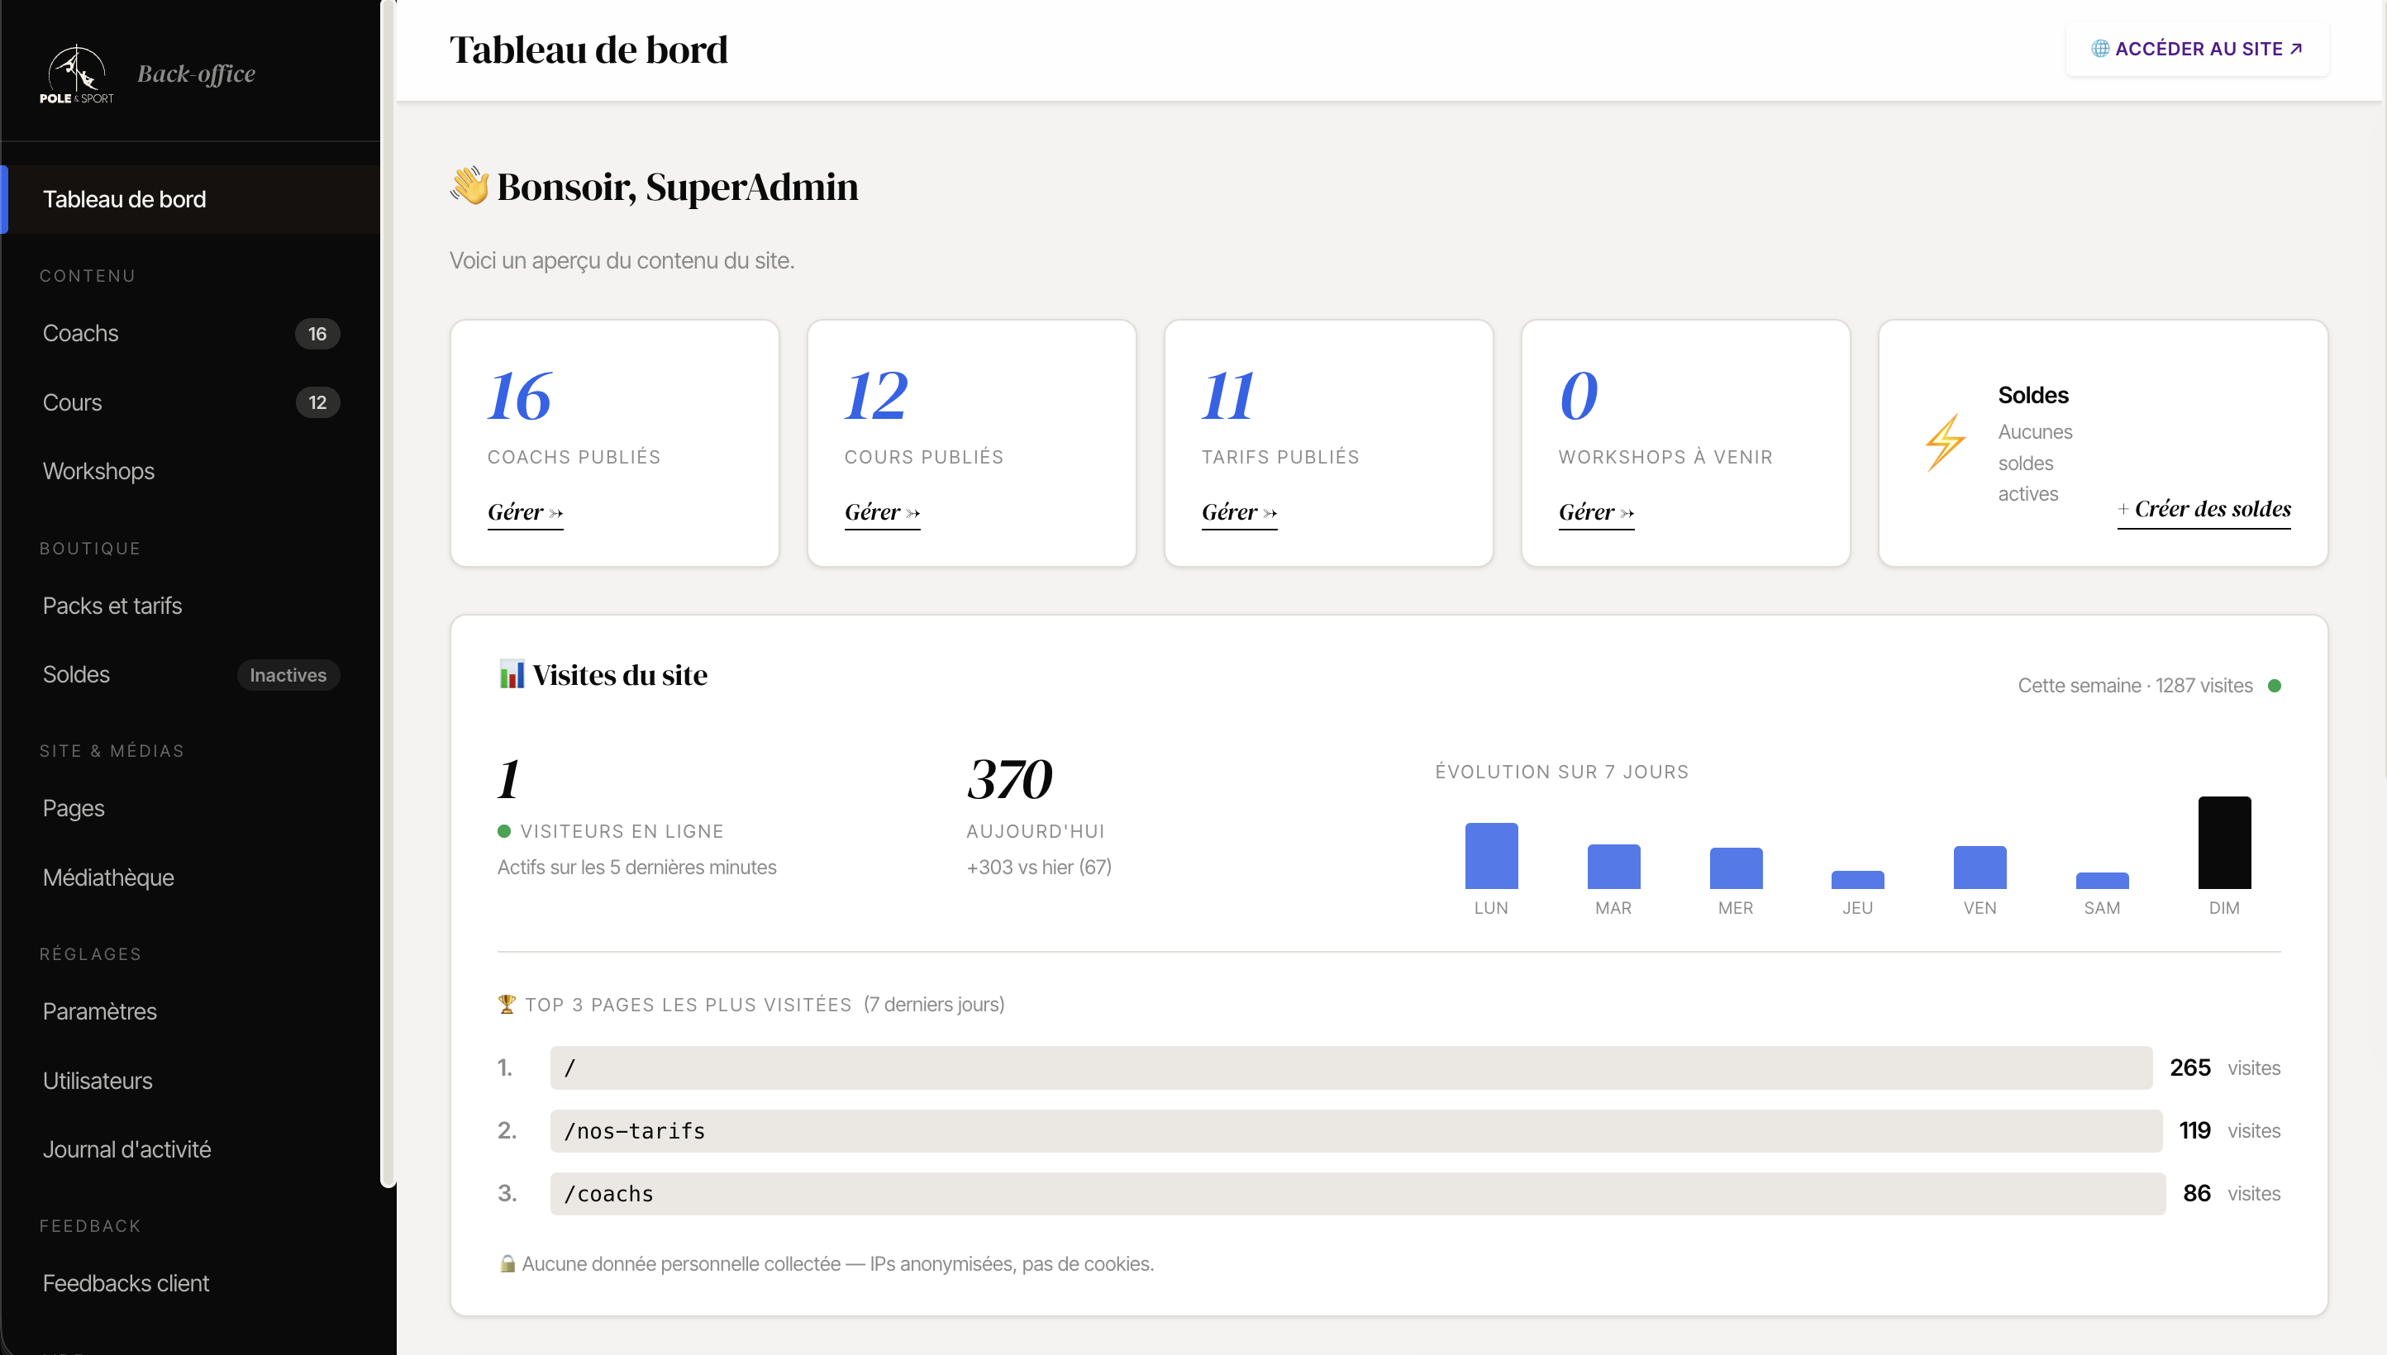Click the '+303 vs hier (67)' text
Screen dimensions: 2387x1355
pos(1039,868)
